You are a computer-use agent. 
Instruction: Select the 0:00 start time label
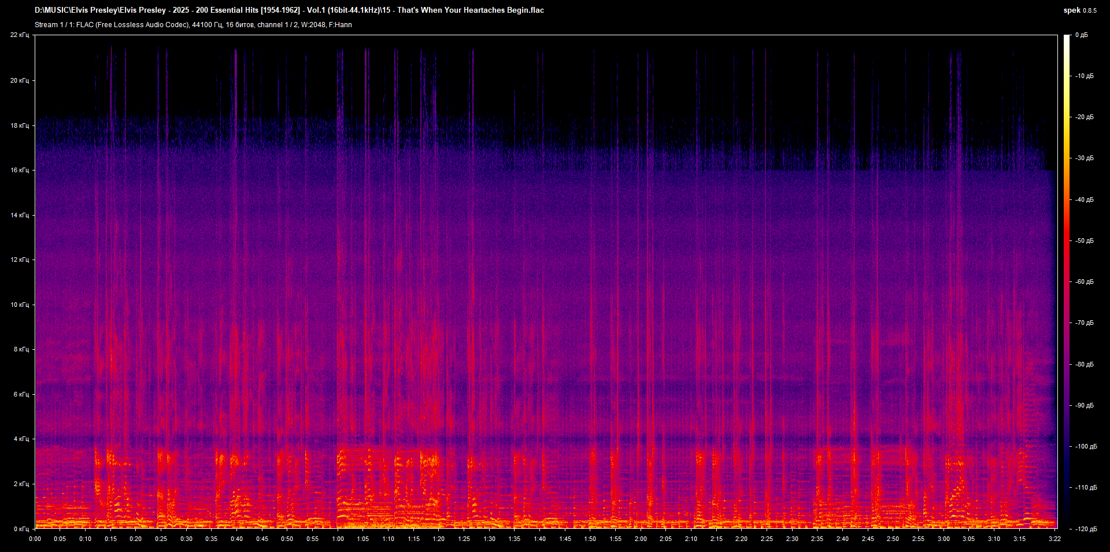coord(35,539)
